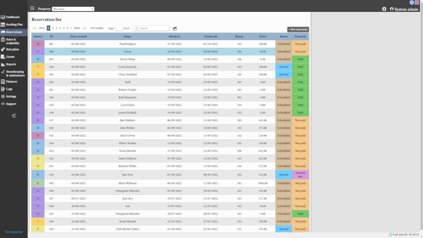Jump to last page with >> link
The image size is (423, 238).
click(x=85, y=28)
